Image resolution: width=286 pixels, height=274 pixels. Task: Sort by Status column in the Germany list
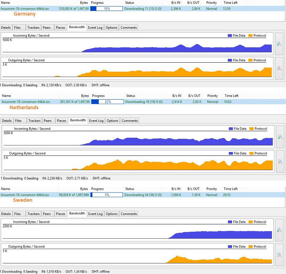[x=129, y=2]
